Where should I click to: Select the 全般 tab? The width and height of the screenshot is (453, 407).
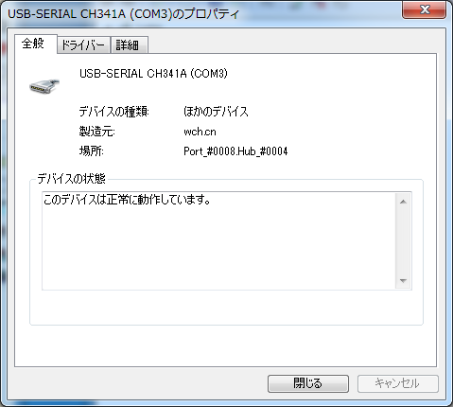[35, 44]
